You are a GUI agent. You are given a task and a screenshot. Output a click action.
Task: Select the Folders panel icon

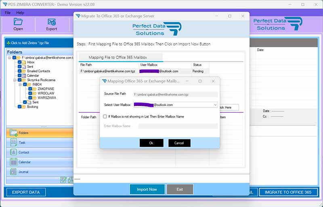click(x=13, y=133)
